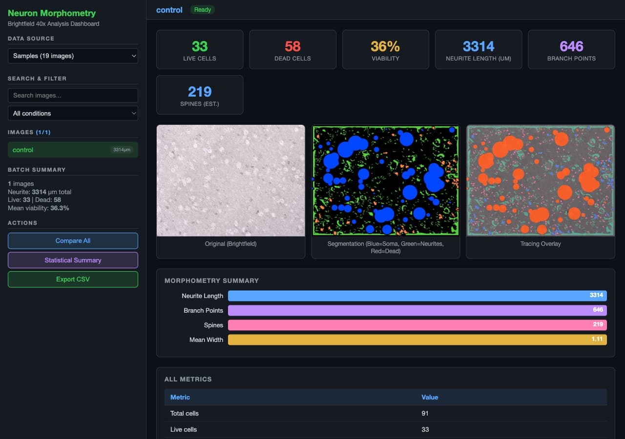
Task: Click the Neurite Length (UM) stat card
Action: (x=479, y=49)
